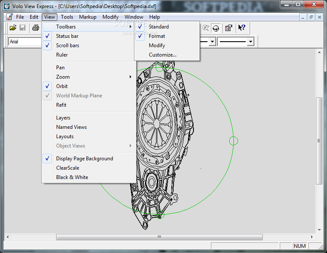The height and width of the screenshot is (253, 327).
Task: Open the line type dropdown arrow
Action: 212,42
